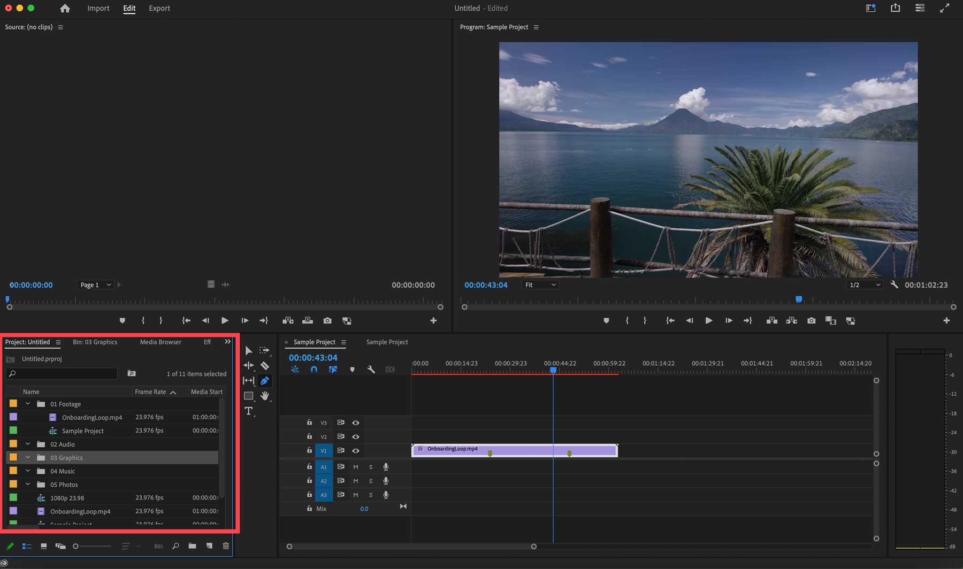Select the OnboardingLoop.mp4 clip on the timeline
The width and height of the screenshot is (963, 569).
(x=514, y=450)
